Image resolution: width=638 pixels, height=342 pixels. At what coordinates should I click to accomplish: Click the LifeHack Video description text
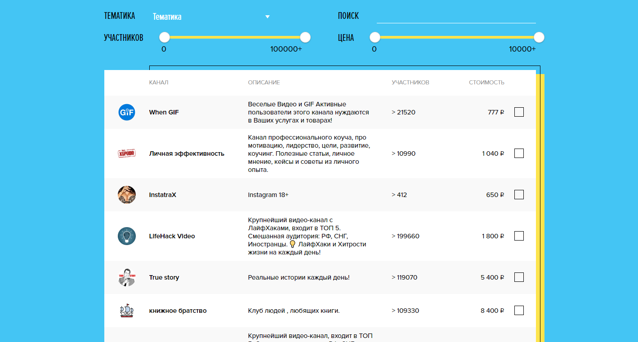pos(307,236)
